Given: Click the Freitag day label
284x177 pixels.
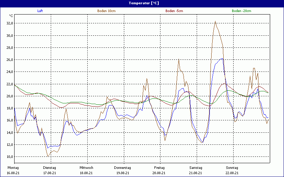Looking at the screenshot, I should [159, 168].
